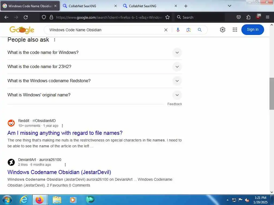Search by voice microphone icon
The width and height of the screenshot is (274, 205).
coord(178,30)
